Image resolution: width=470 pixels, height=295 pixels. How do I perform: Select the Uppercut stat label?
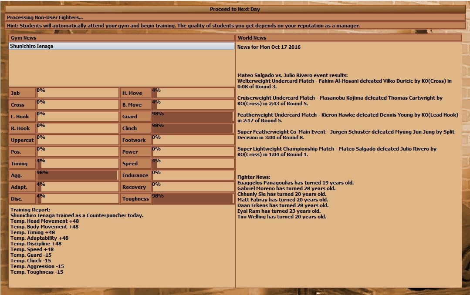(x=22, y=140)
